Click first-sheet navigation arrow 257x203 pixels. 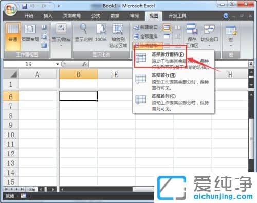[x=6, y=189]
